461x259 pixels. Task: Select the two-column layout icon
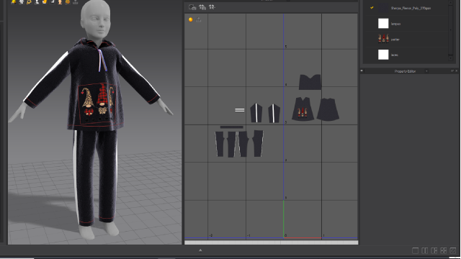[424, 250]
